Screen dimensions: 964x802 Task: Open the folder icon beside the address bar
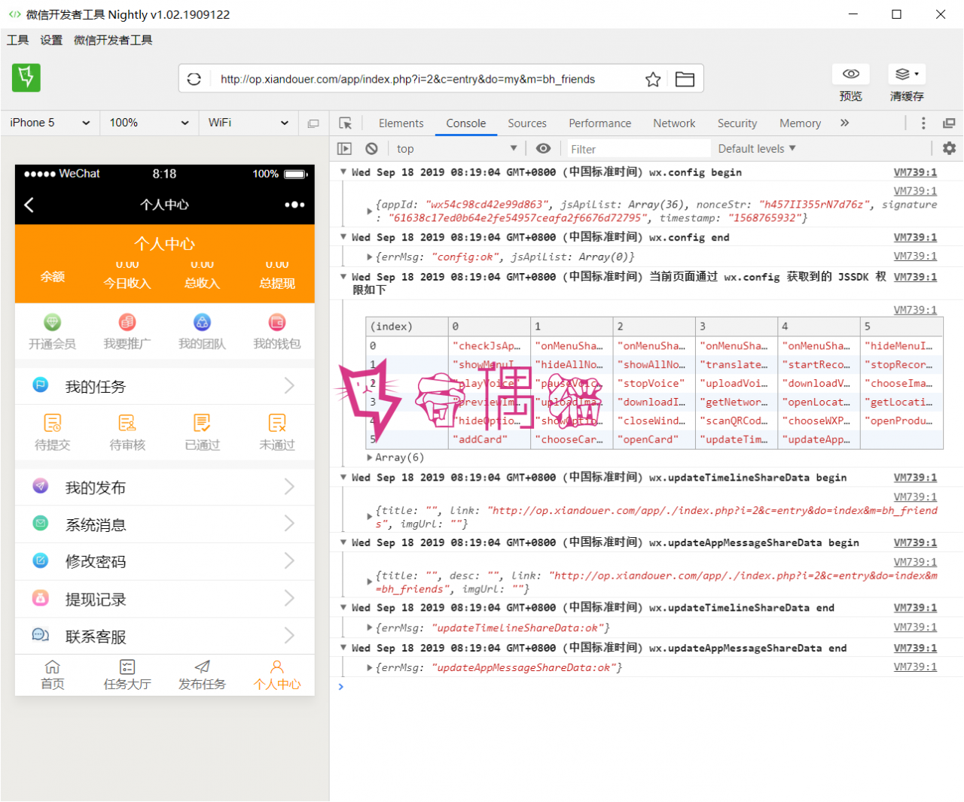tap(685, 79)
